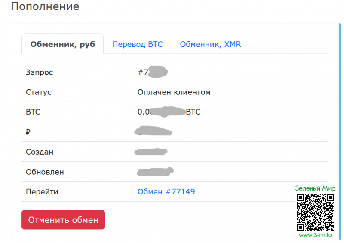Click the Обновлен row label
The image size is (344, 243).
point(45,172)
